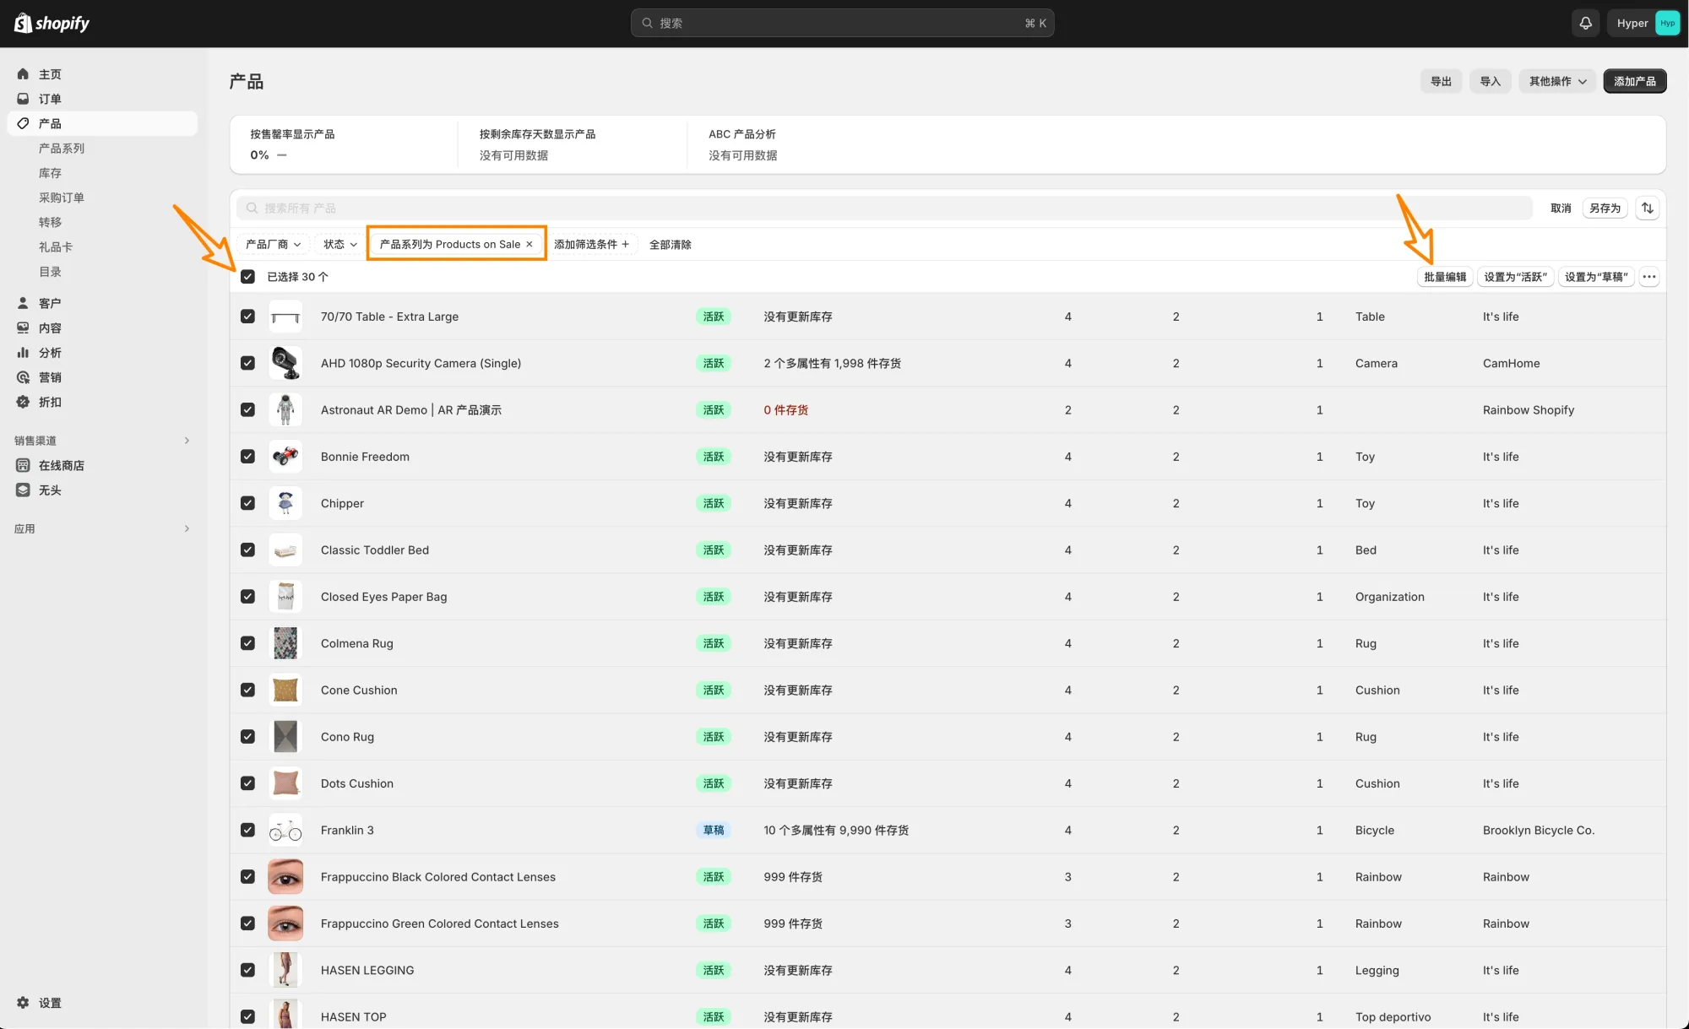Deselect the Bonnie Freedom checkbox
Screen dimensions: 1689x1029
click(247, 457)
